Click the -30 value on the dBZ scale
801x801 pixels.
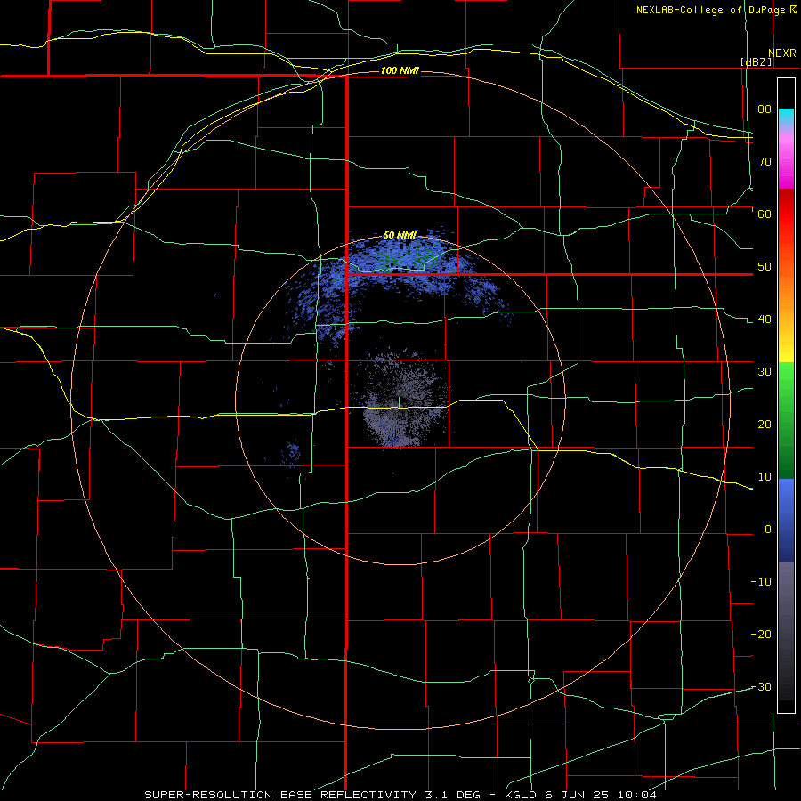761,686
